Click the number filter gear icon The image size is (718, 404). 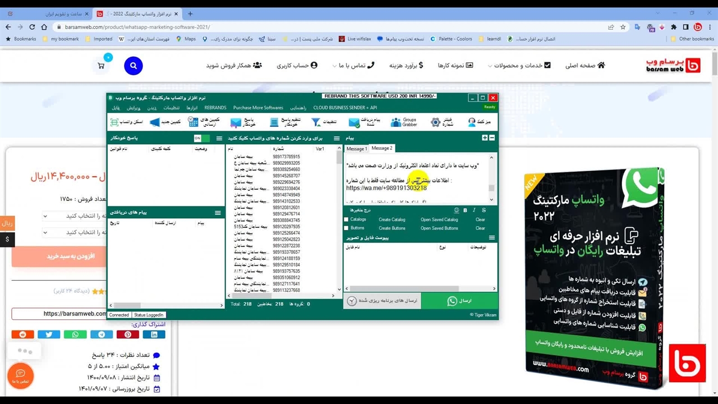pos(436,122)
